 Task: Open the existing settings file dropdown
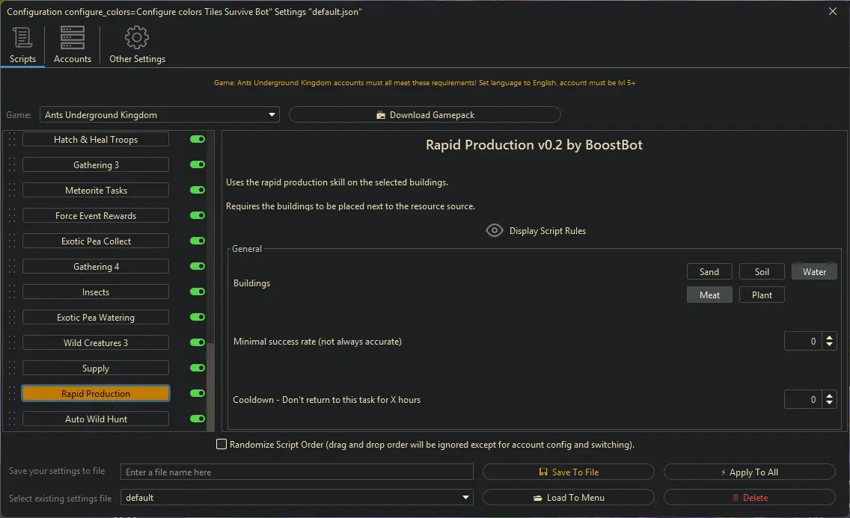pyautogui.click(x=466, y=498)
